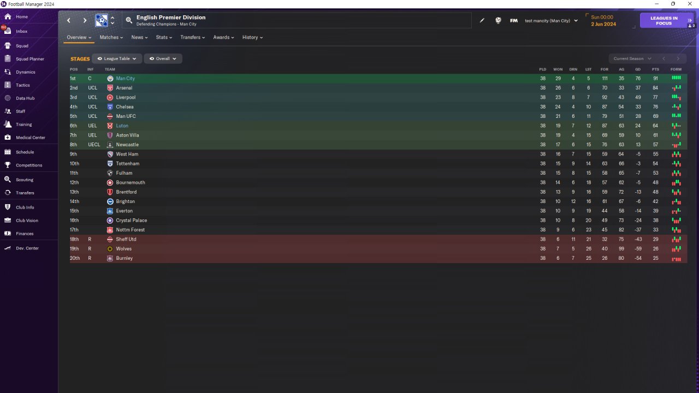Click the Tactics sidebar icon
Image resolution: width=699 pixels, height=393 pixels.
(8, 85)
